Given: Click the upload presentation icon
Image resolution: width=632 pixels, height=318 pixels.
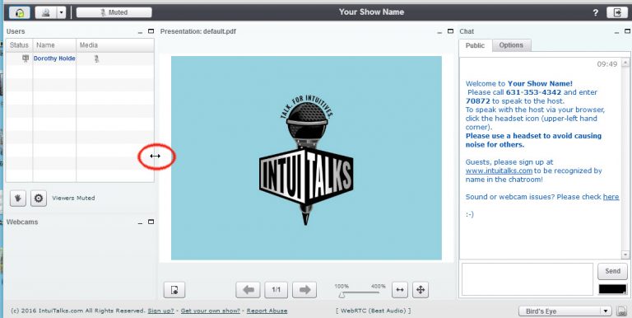Looking at the screenshot, I should click(174, 290).
